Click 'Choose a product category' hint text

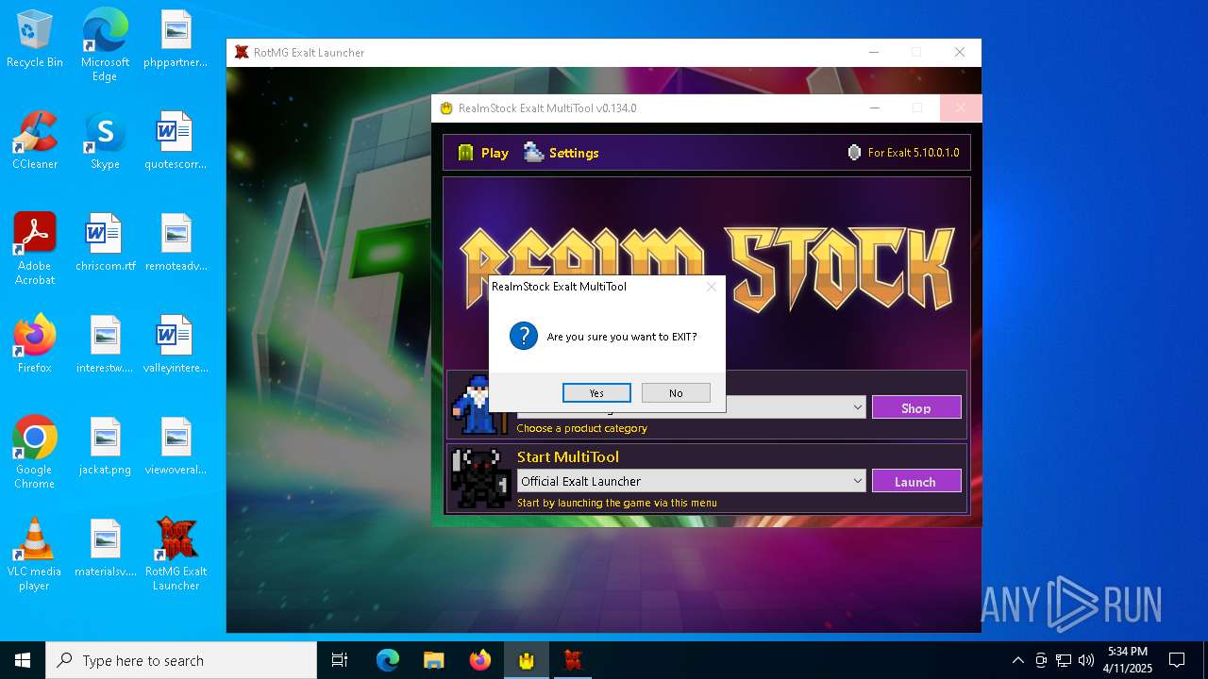(x=582, y=428)
